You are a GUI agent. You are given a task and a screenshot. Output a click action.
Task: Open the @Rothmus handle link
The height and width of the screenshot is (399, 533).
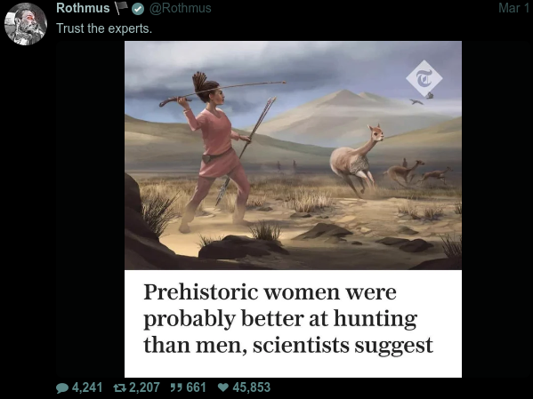[x=180, y=8]
